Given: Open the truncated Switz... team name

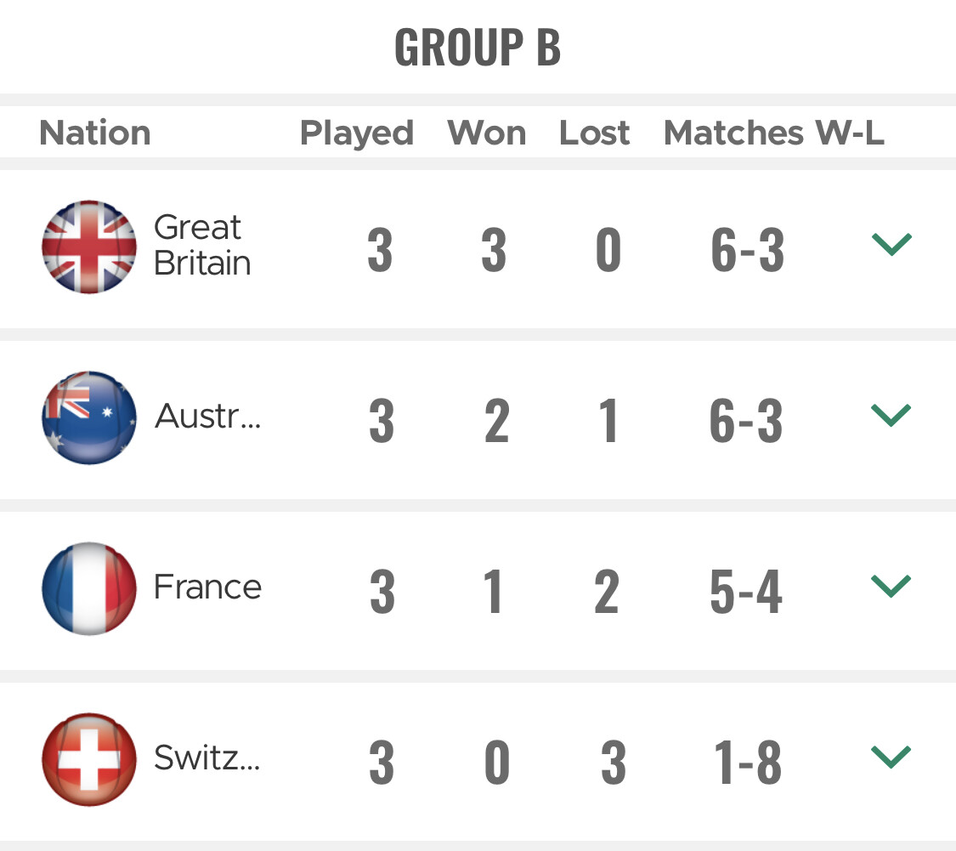Looking at the screenshot, I should [206, 757].
